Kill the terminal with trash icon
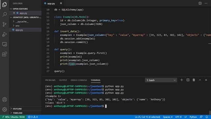 coord(194,80)
